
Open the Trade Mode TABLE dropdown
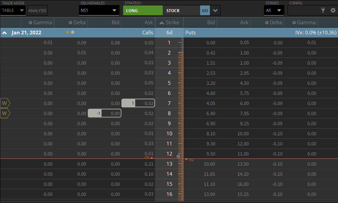click(13, 10)
